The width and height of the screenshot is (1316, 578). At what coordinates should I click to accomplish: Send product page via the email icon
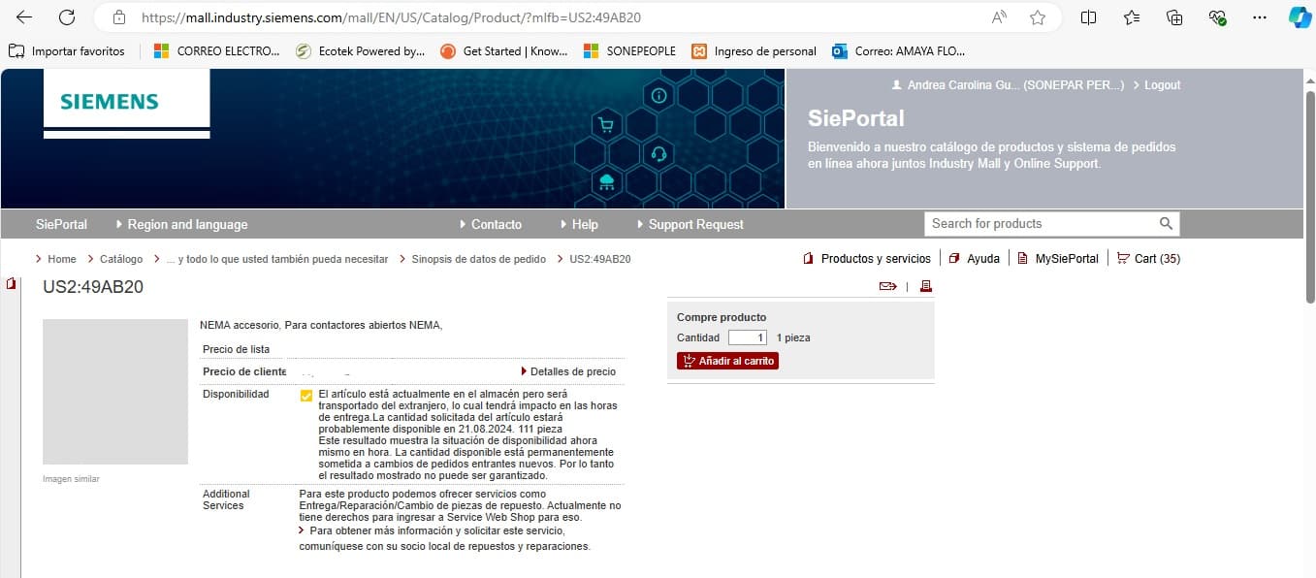(x=886, y=286)
